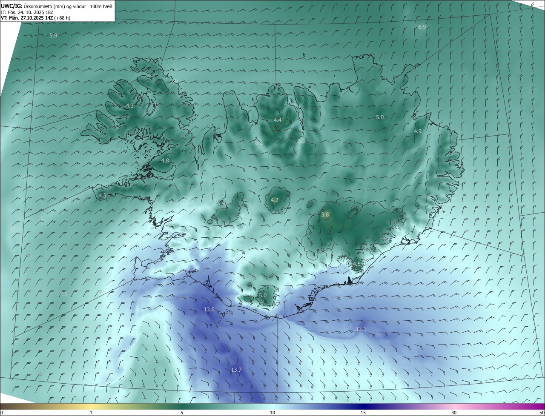
Task: Click the 3.8 value on Vatnajökull glacier
Action: [x=325, y=215]
